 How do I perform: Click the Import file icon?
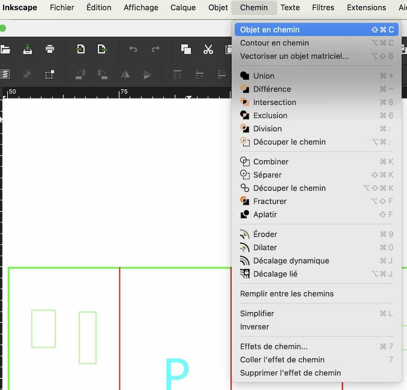(80, 49)
